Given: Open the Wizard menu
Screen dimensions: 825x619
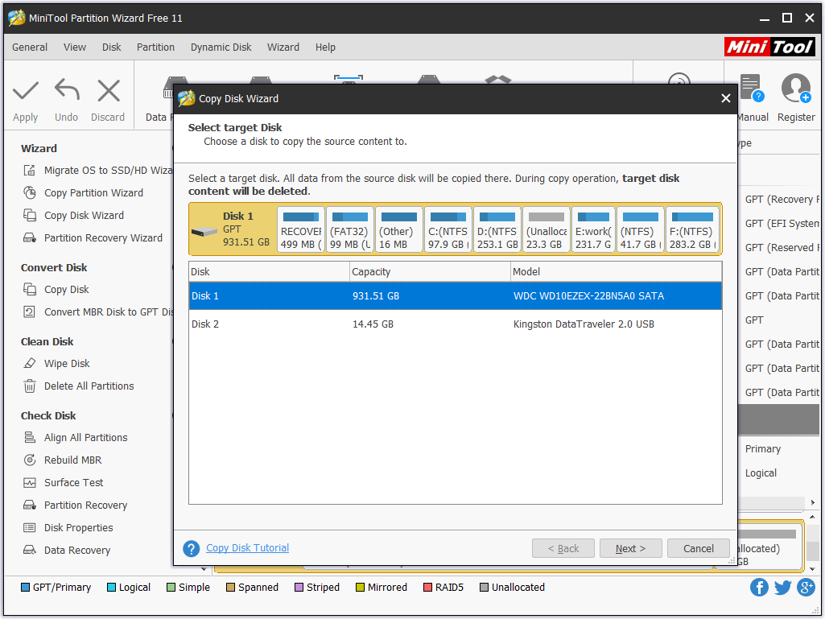Looking at the screenshot, I should pyautogui.click(x=283, y=47).
